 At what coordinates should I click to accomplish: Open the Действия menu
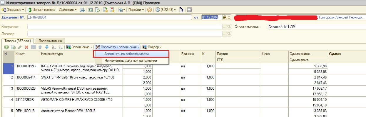[x=68, y=10]
